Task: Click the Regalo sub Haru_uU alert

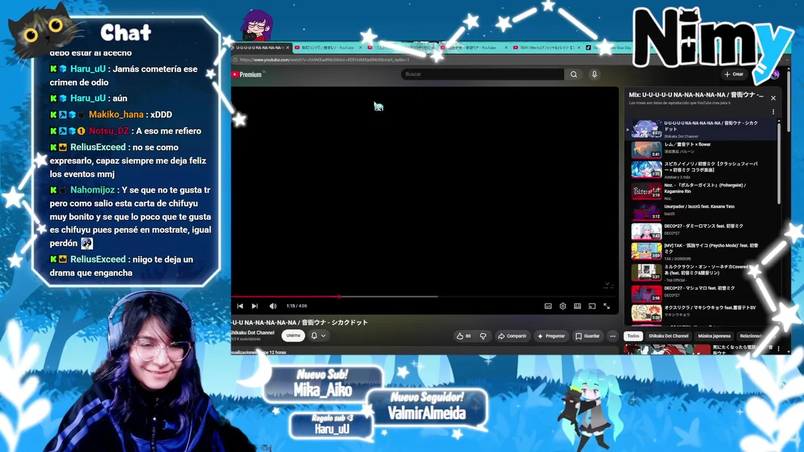Action: [332, 424]
